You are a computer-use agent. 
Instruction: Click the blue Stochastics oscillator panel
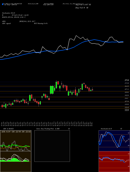pyautogui.click(x=114, y=141)
